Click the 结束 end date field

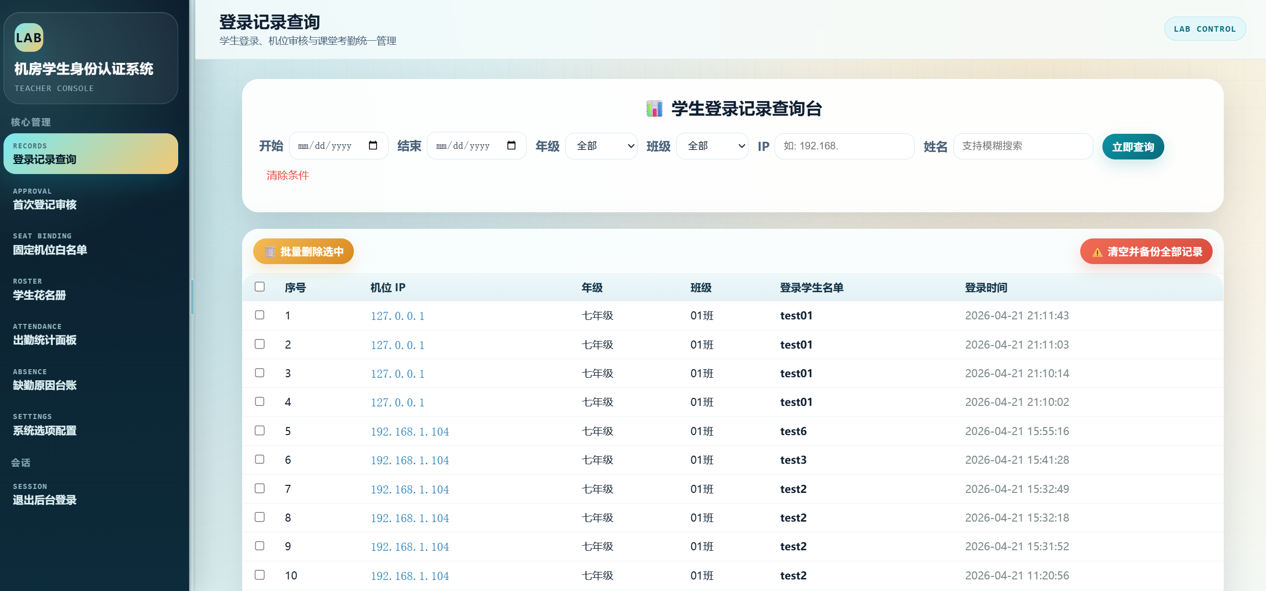(x=477, y=146)
